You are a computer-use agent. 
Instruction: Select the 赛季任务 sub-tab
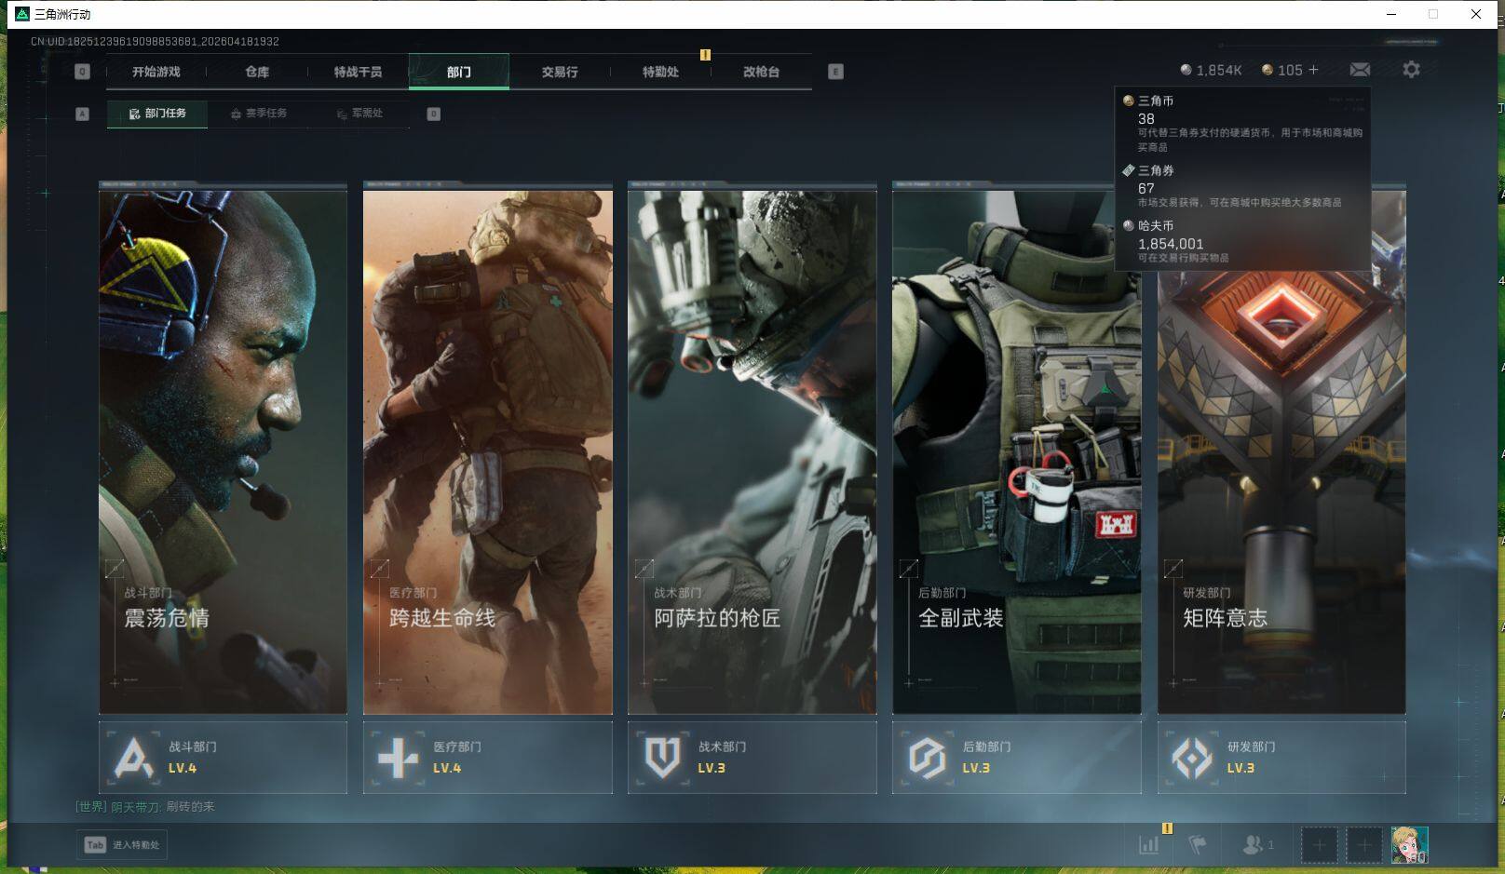[259, 114]
